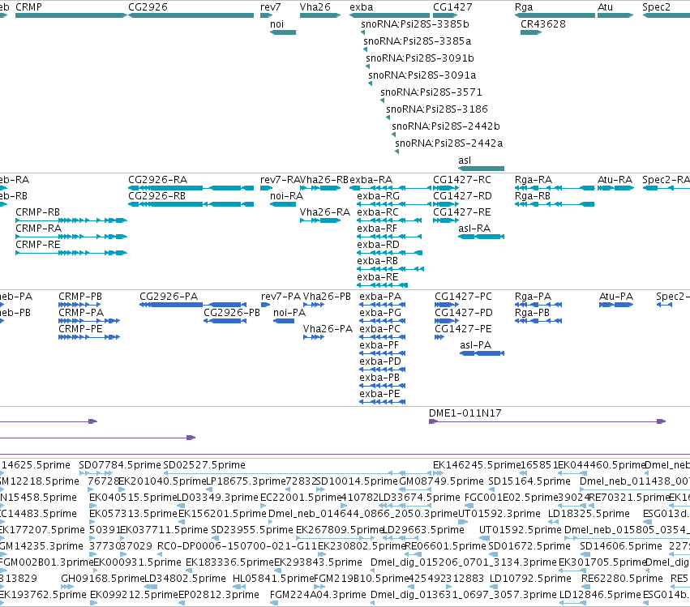This screenshot has width=690, height=607.
Task: Click the exba-RD transcript
Action: pyautogui.click(x=390, y=253)
